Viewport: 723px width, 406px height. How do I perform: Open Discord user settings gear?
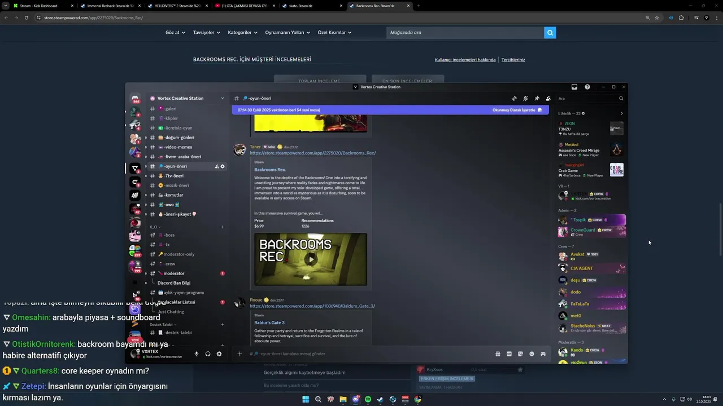tap(219, 354)
